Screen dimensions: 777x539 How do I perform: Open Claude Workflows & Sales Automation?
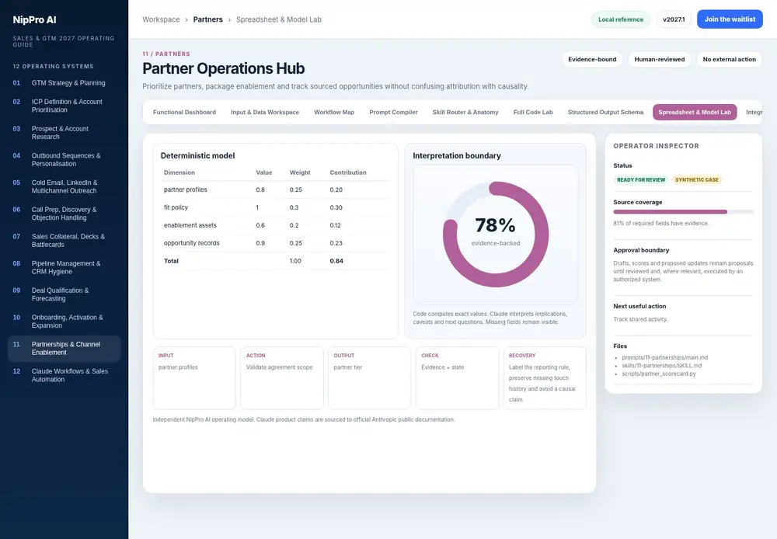[x=64, y=375]
